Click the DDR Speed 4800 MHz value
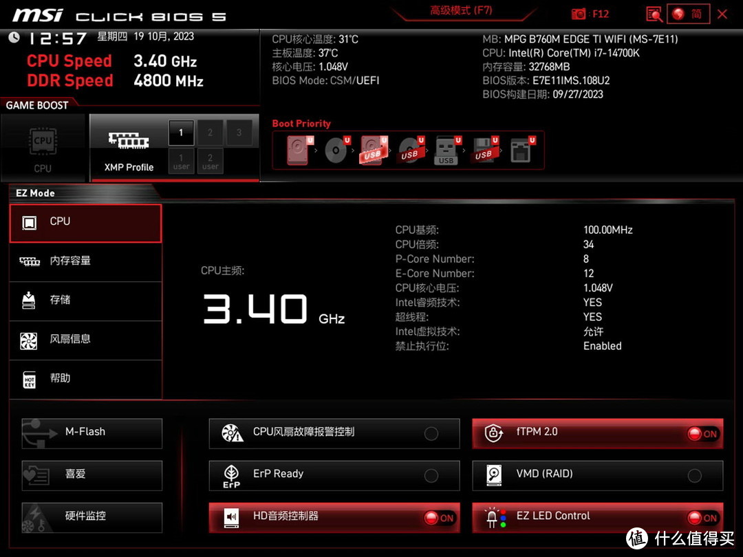This screenshot has width=743, height=557. [169, 80]
